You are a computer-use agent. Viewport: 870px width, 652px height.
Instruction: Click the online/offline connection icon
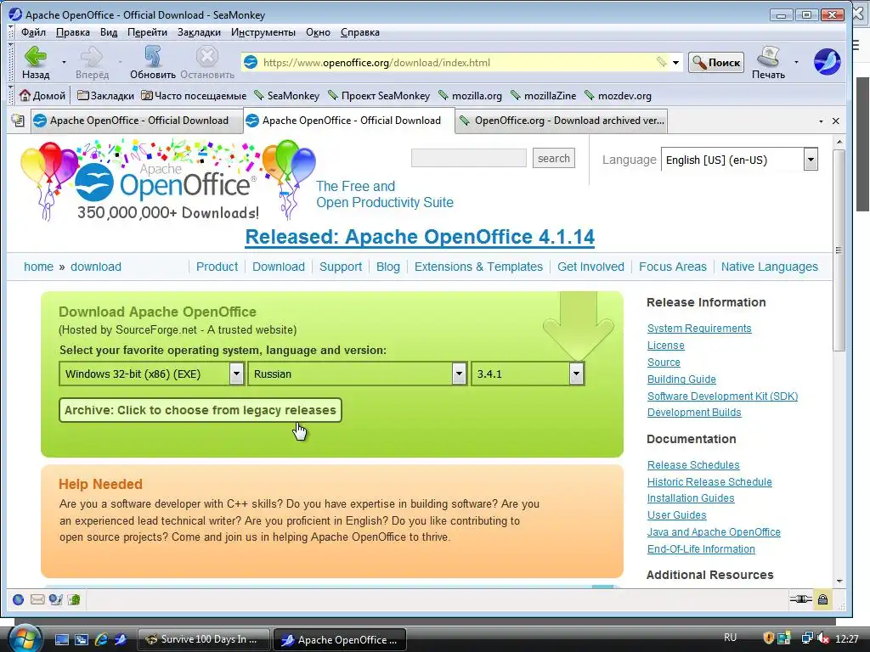click(800, 599)
